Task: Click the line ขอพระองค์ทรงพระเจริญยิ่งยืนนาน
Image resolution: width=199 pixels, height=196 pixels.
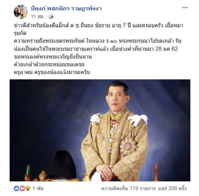Action: [x=53, y=57]
